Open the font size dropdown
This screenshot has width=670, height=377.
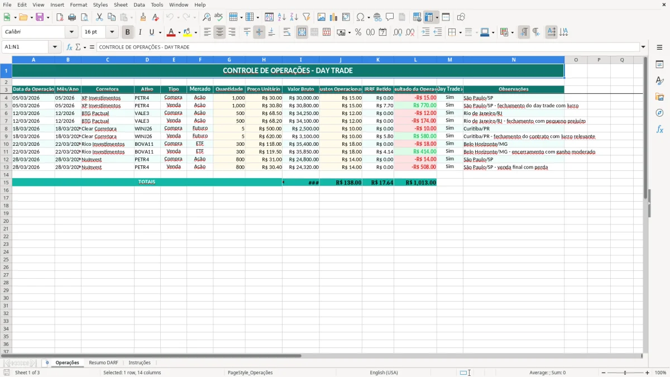point(112,32)
